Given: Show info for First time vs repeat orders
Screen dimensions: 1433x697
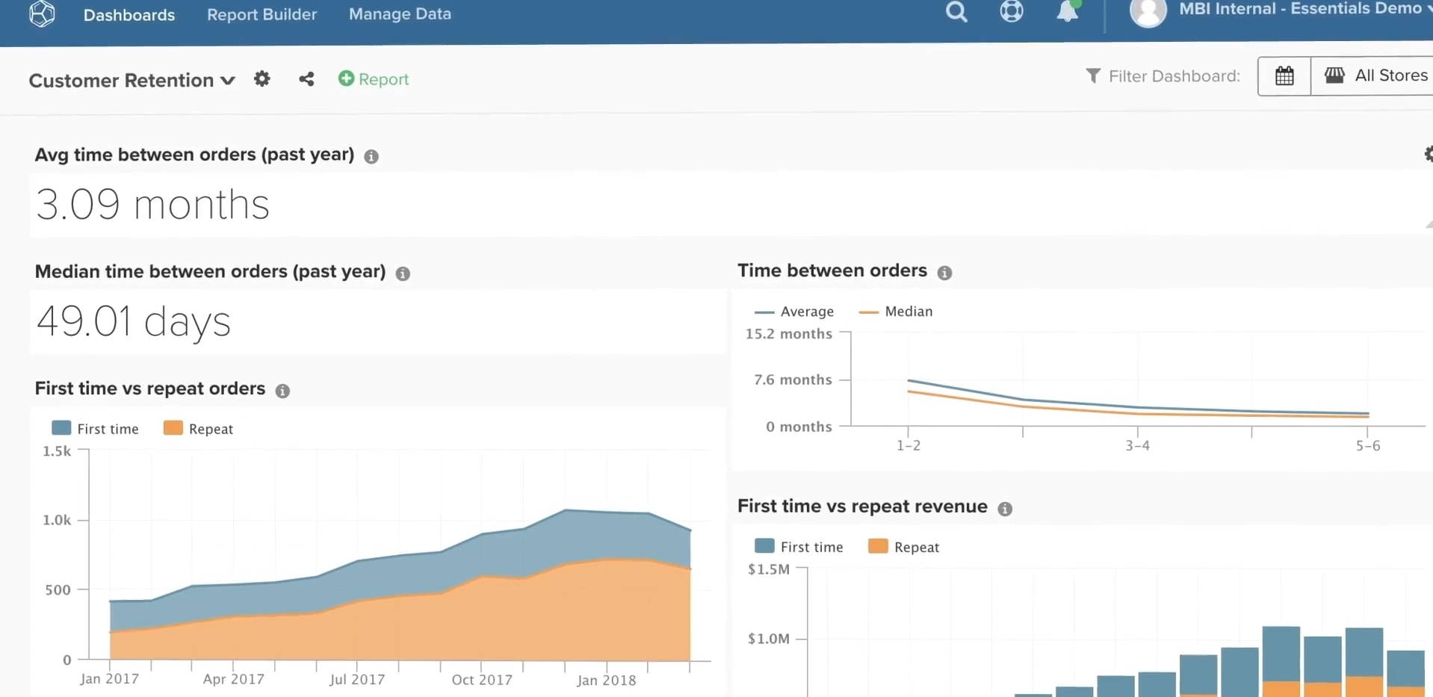Looking at the screenshot, I should click(282, 391).
